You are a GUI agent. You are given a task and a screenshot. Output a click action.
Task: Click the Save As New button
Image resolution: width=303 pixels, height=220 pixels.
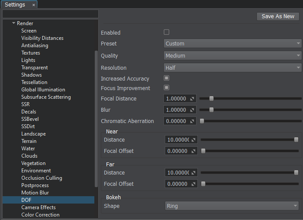[278, 16]
